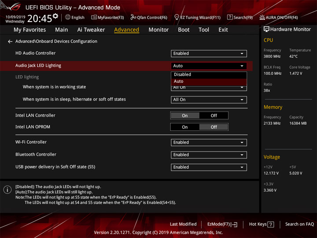The width and height of the screenshot is (317, 238).
Task: Switch to the My Favorites tab
Action: [x=30, y=30]
